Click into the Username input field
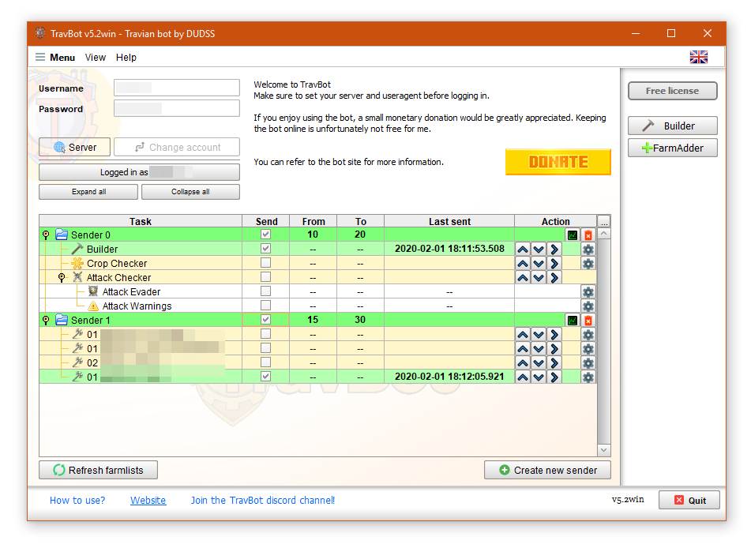Image resolution: width=751 pixels, height=548 pixels. [177, 88]
